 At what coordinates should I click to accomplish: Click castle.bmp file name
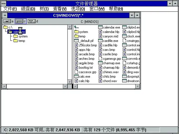(110, 54)
